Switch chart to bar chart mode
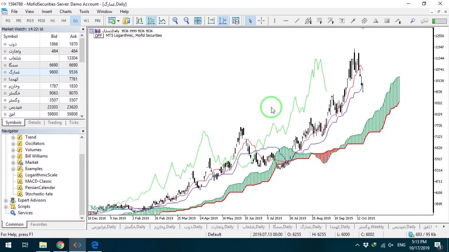This screenshot has width=449, height=252. 140,21
